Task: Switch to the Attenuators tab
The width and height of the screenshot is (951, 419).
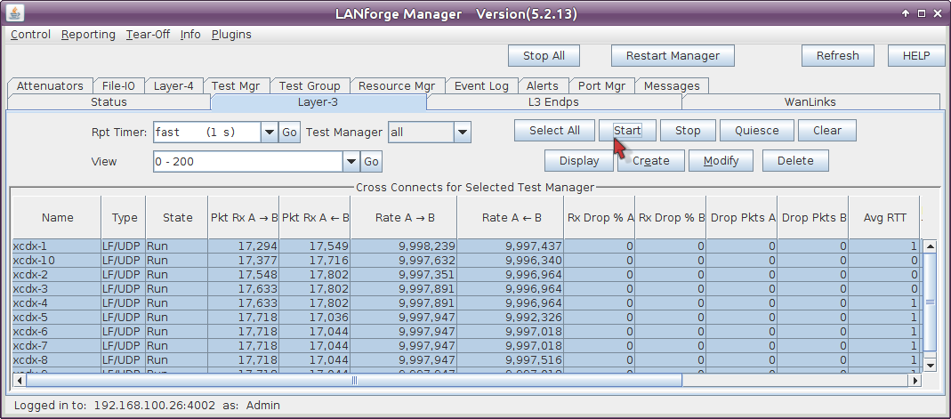Action: (50, 86)
